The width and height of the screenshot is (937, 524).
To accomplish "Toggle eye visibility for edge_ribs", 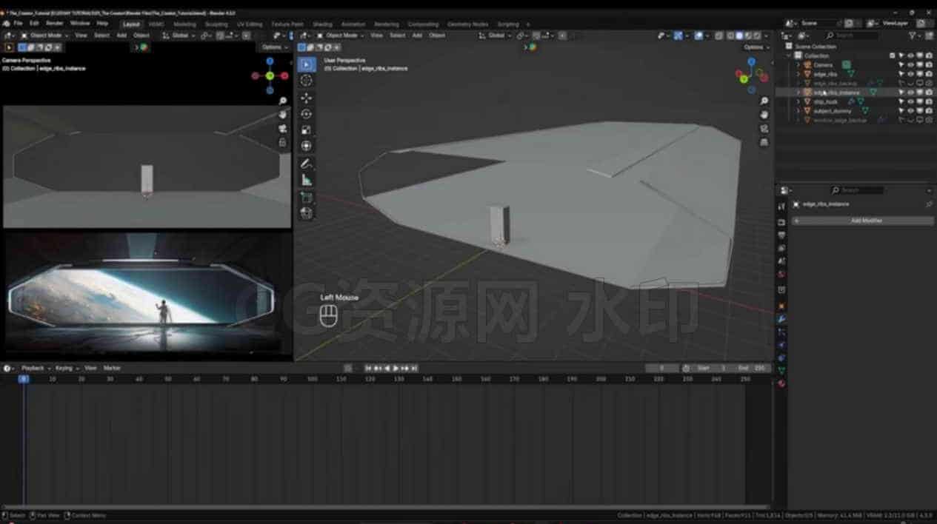I will click(x=910, y=74).
